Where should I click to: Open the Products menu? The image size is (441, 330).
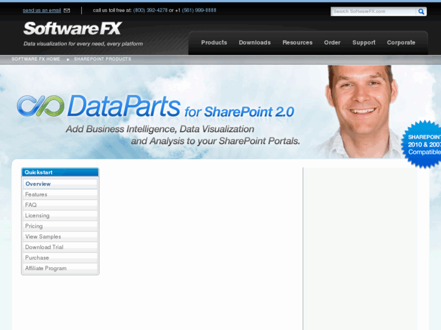click(x=214, y=42)
